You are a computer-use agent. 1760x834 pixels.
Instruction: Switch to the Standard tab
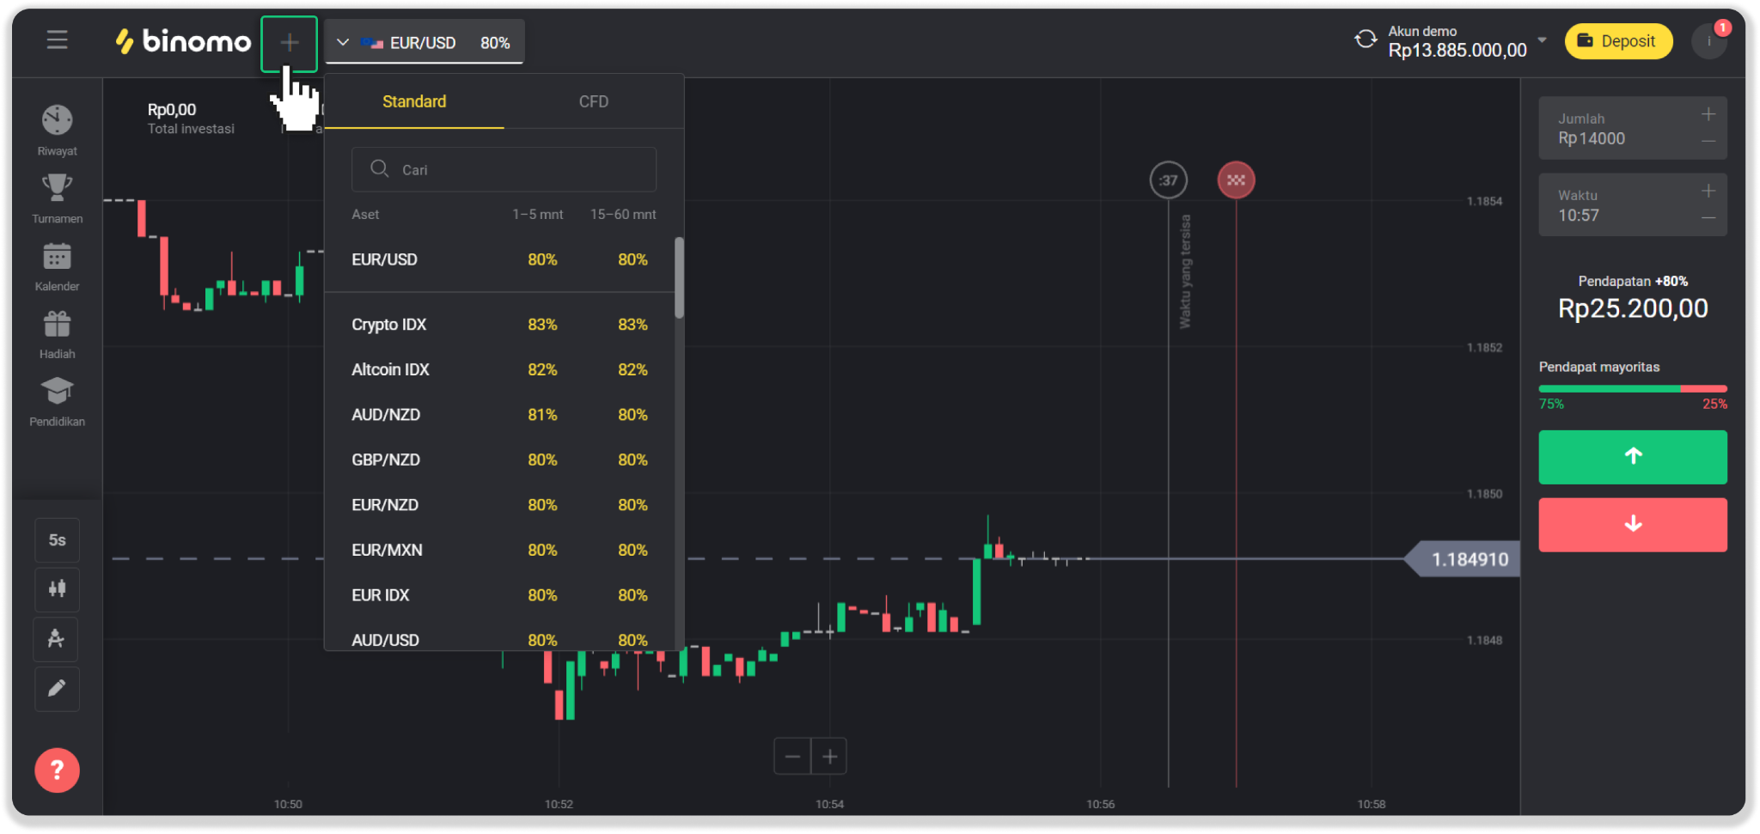click(414, 101)
